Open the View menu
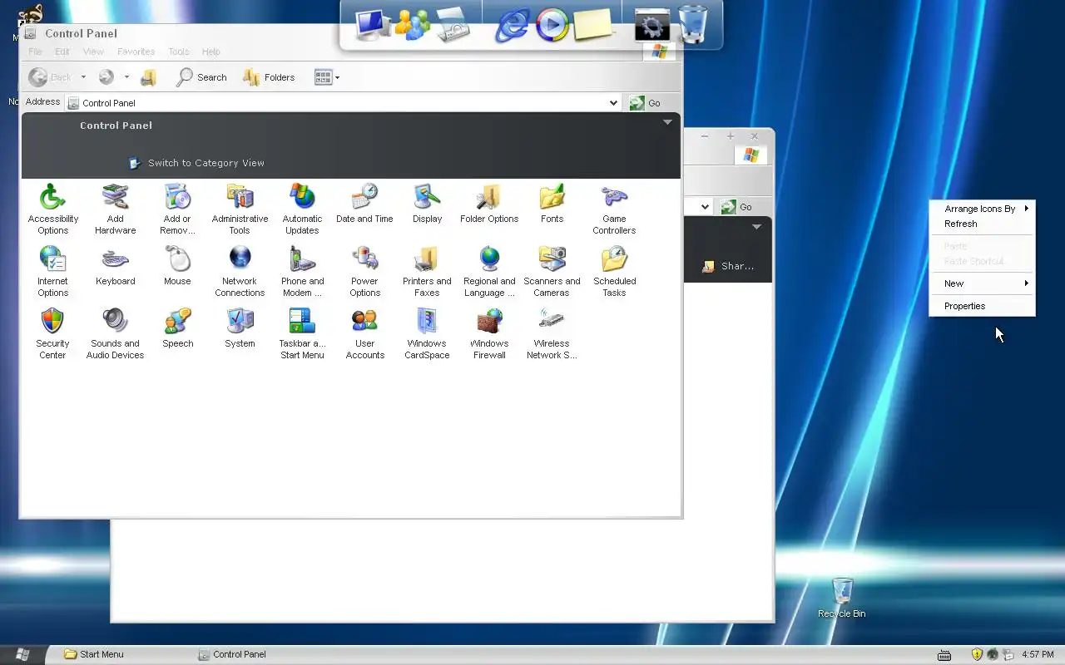1065x665 pixels. pyautogui.click(x=93, y=52)
